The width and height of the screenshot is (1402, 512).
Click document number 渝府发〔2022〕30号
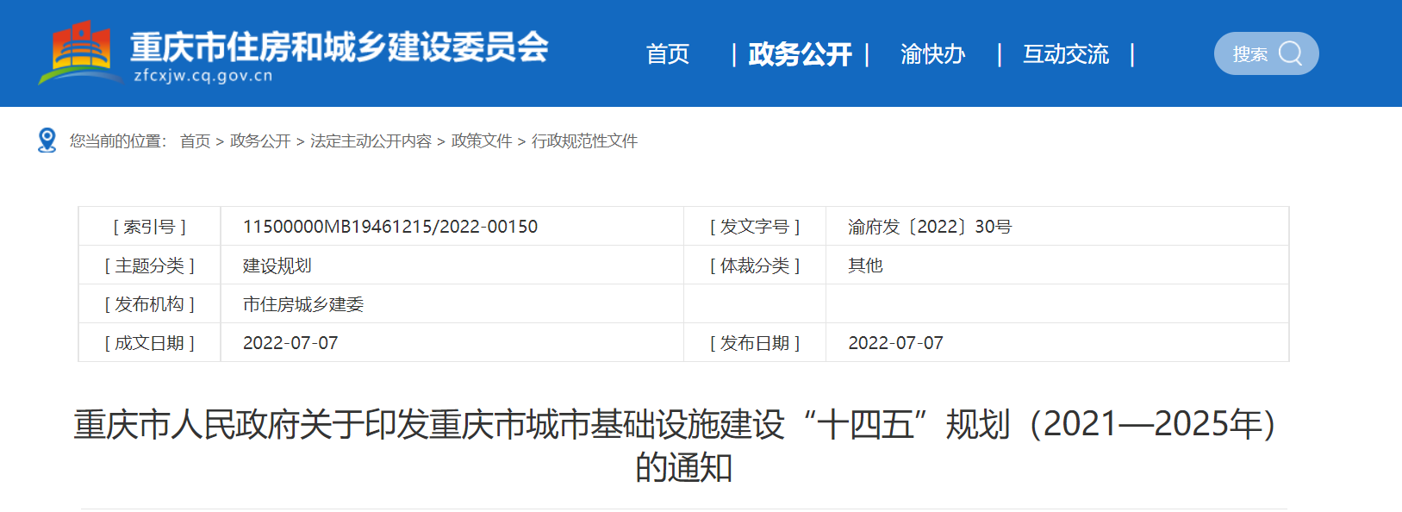pyautogui.click(x=930, y=227)
